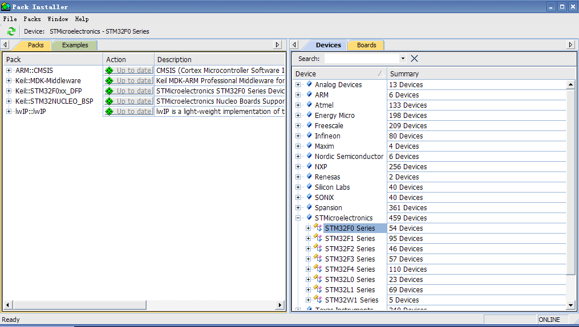Click the vendor icon beside STMicroelectronics
Screen dimensions: 579x327
309,218
